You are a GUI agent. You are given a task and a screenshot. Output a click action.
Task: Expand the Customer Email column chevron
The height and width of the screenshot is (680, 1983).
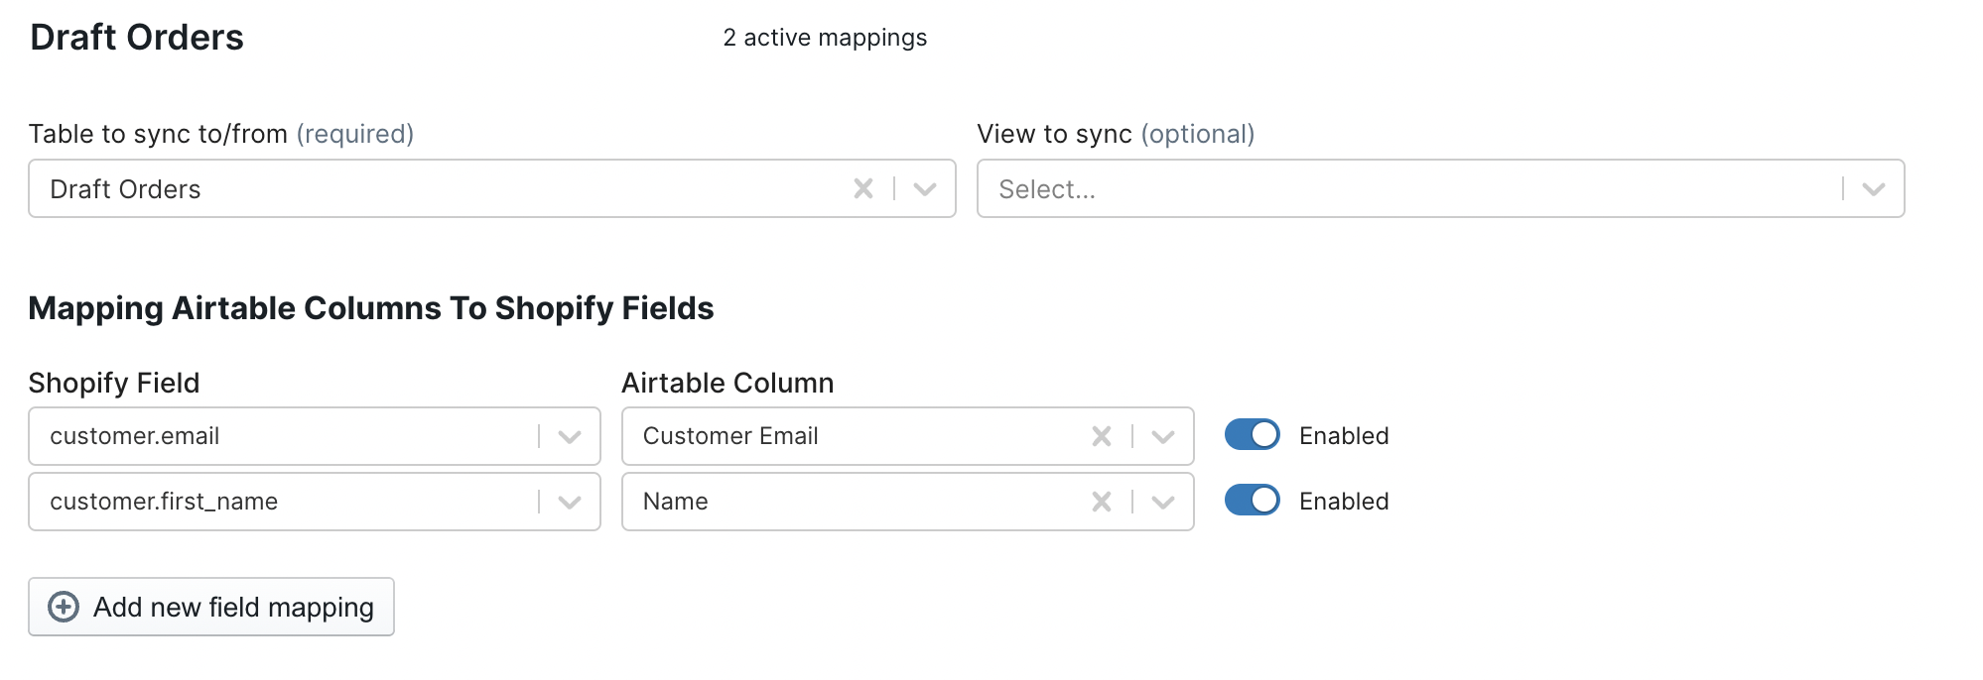1163,436
